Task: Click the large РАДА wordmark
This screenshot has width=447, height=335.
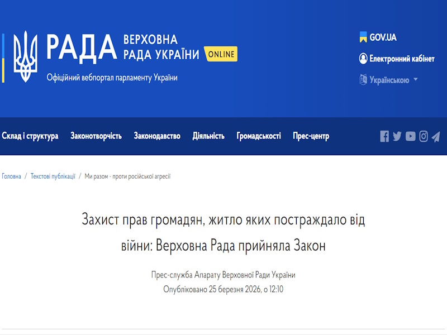Action: pyautogui.click(x=82, y=49)
